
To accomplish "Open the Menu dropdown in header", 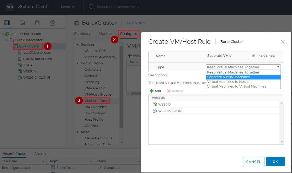I will (x=68, y=7).
